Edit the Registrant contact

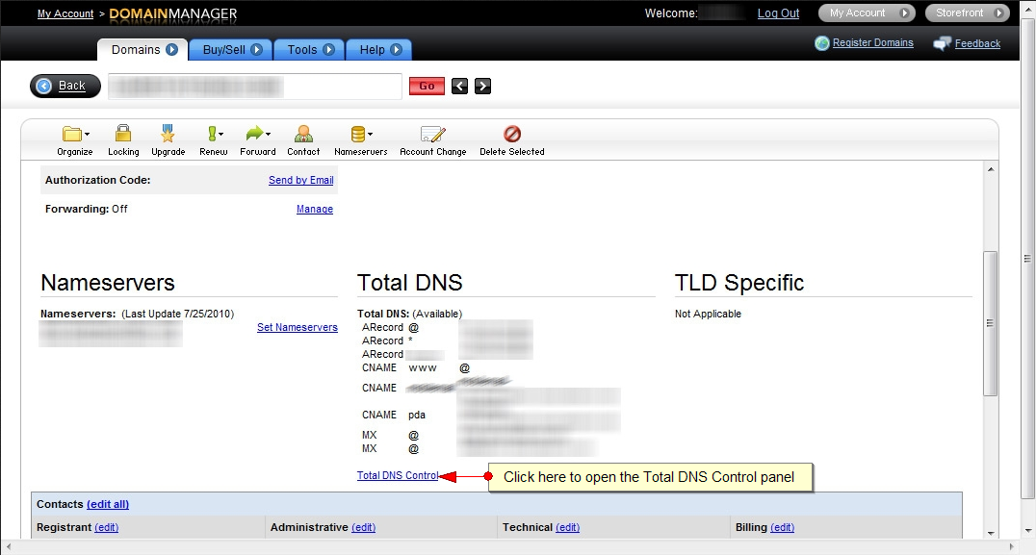(106, 527)
